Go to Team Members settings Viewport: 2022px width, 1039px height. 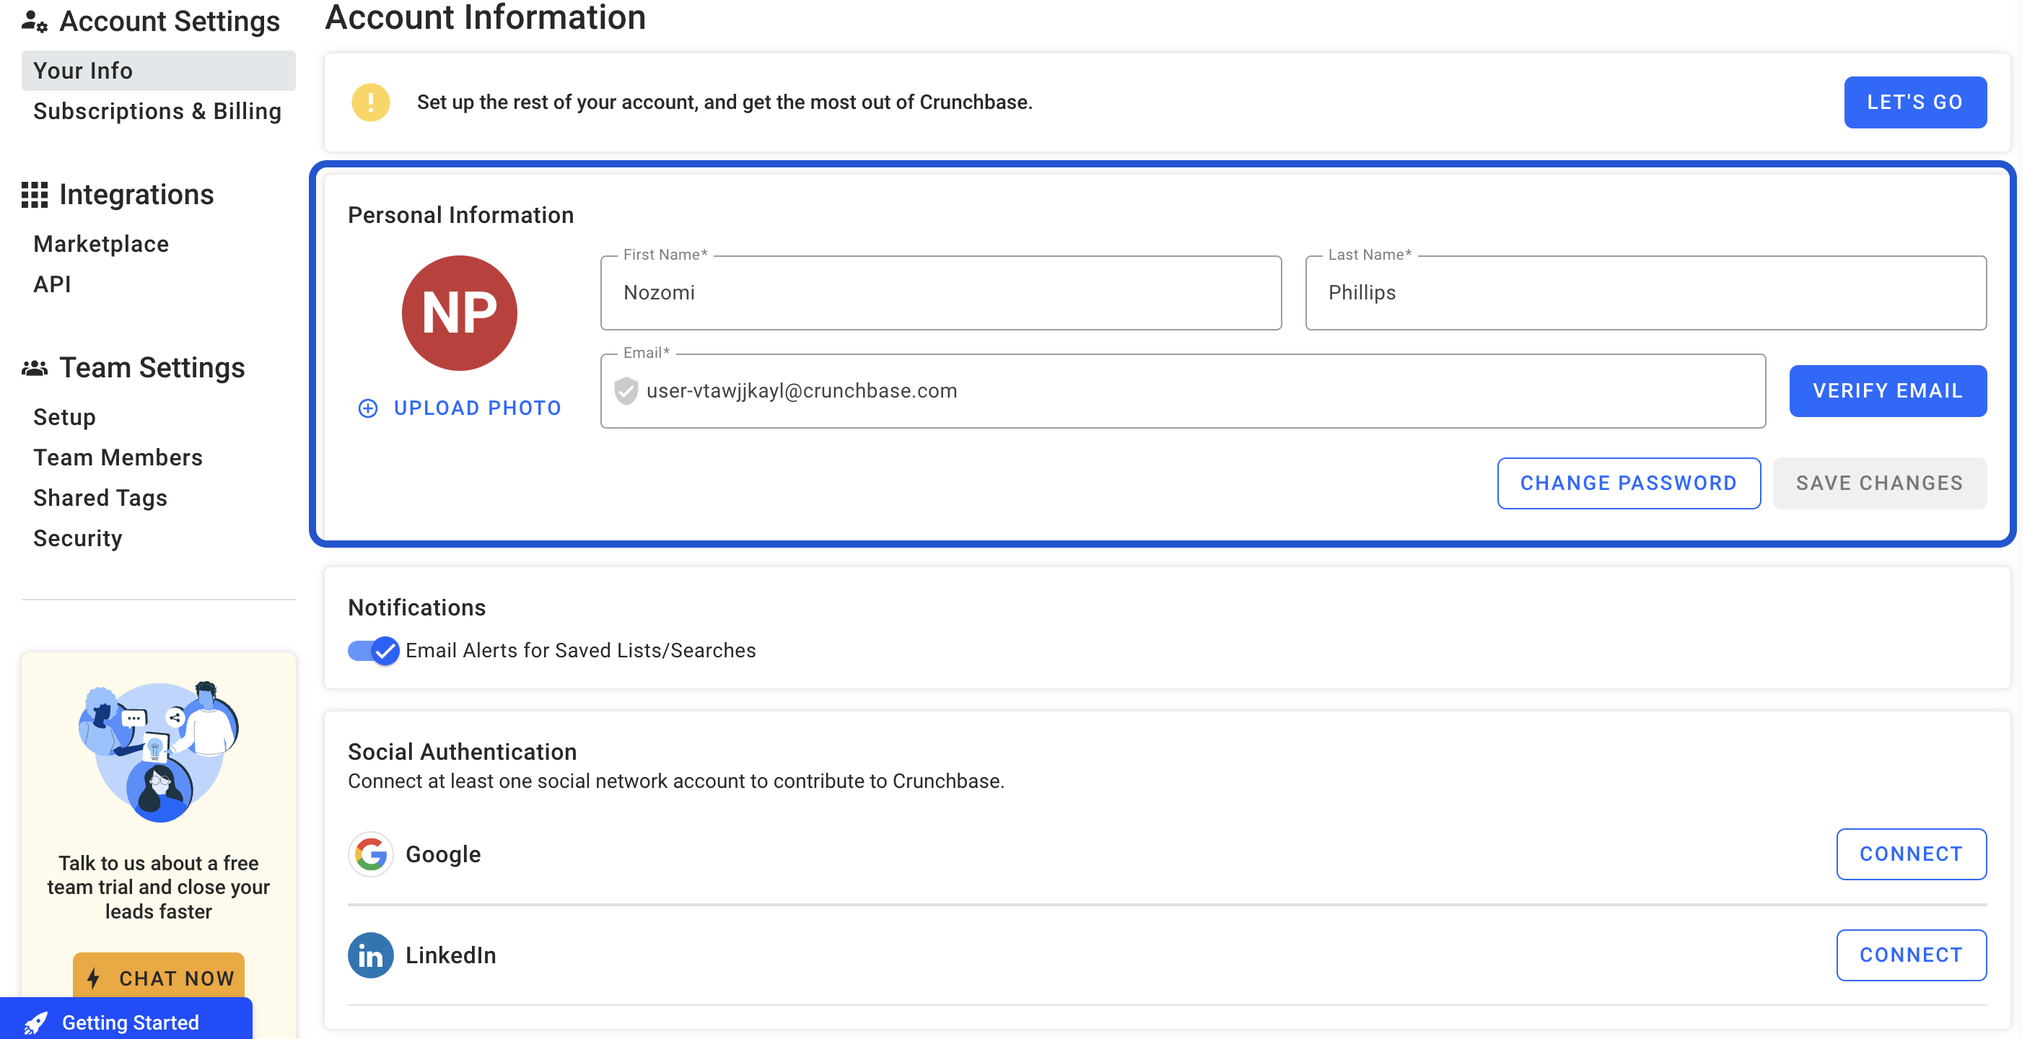click(x=118, y=457)
